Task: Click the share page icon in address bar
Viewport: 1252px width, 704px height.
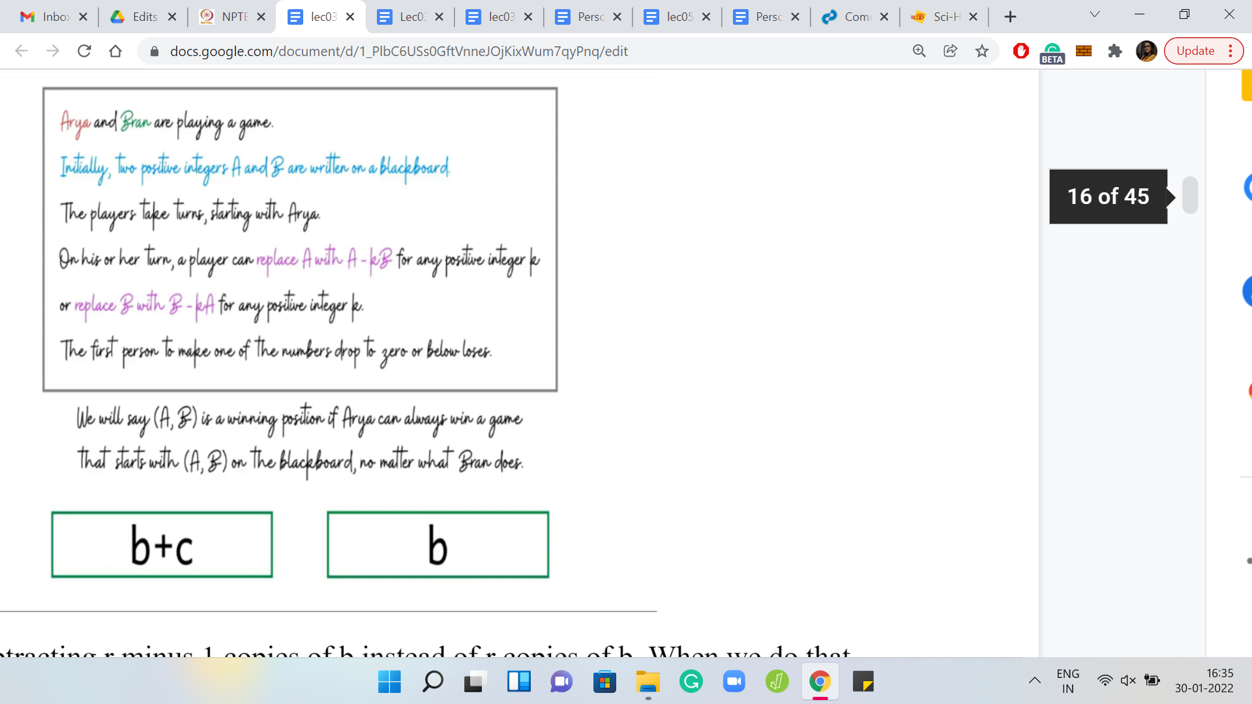Action: (x=951, y=51)
